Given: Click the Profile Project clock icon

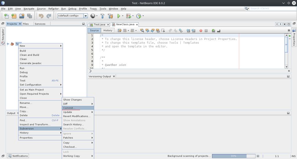Looking at the screenshot, I should pyautogui.click(x=139, y=16).
